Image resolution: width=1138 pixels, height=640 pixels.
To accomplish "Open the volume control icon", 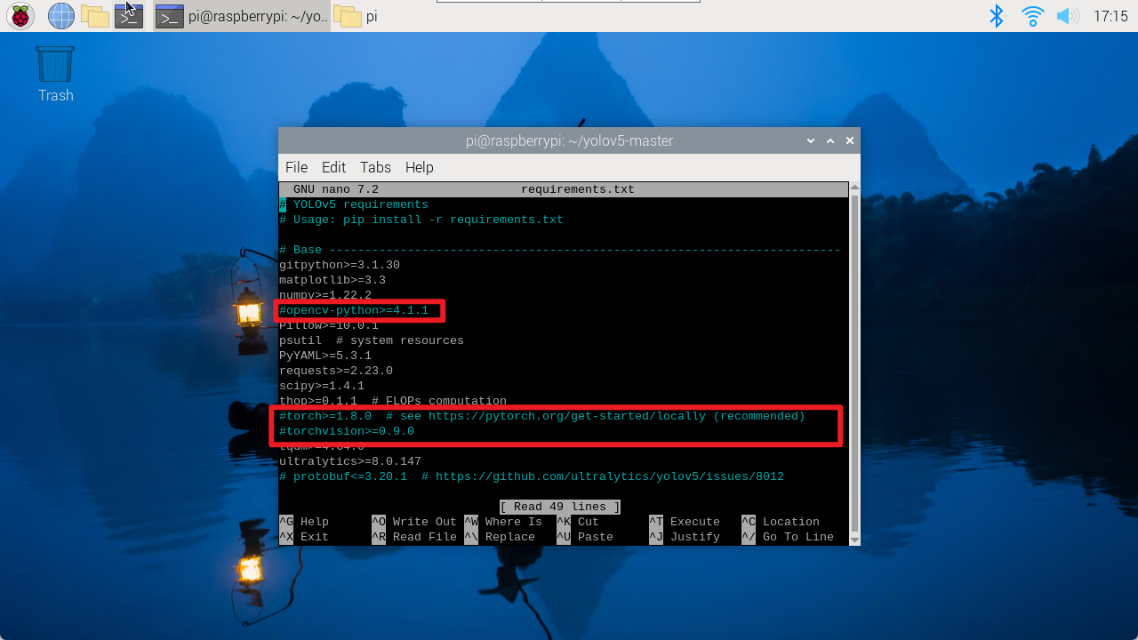I will pos(1067,16).
